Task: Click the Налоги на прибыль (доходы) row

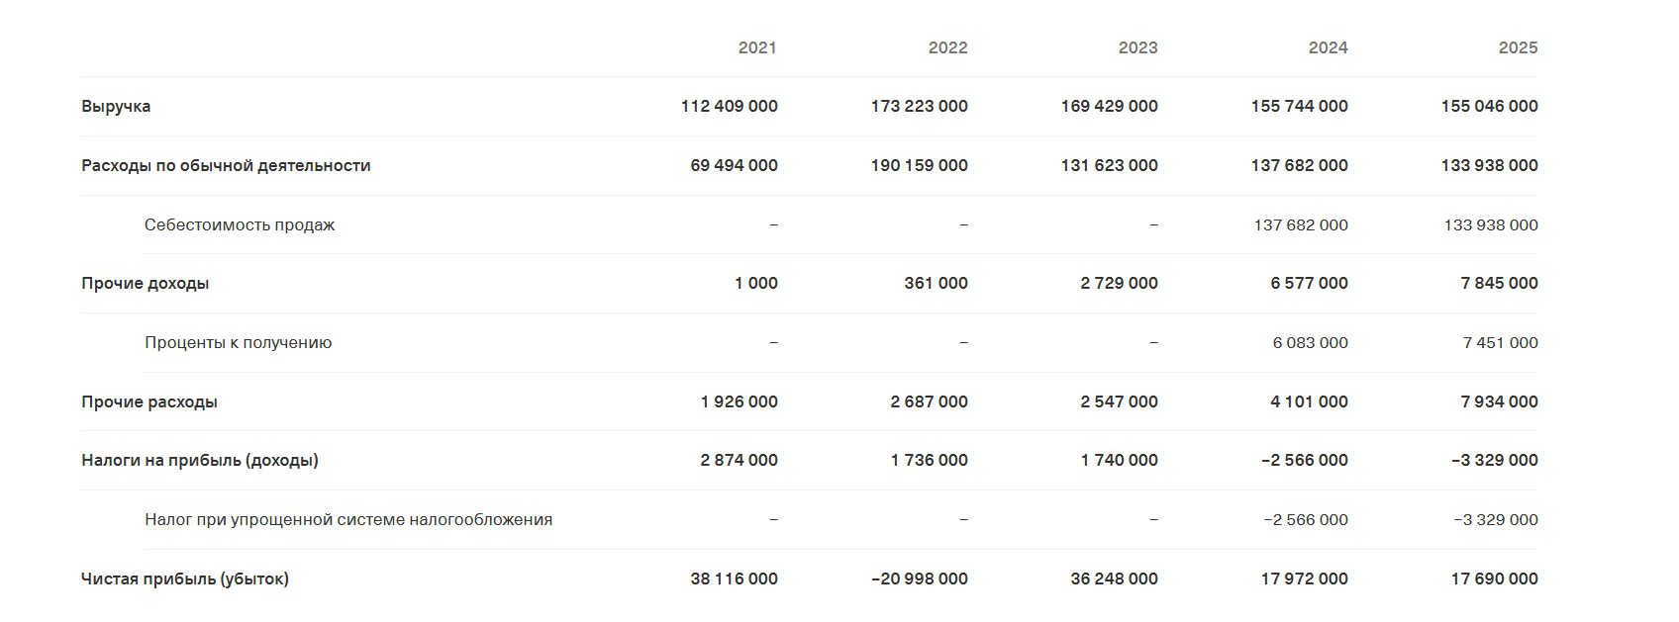Action: click(x=810, y=461)
